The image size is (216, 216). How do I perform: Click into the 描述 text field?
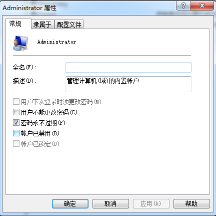click(128, 84)
